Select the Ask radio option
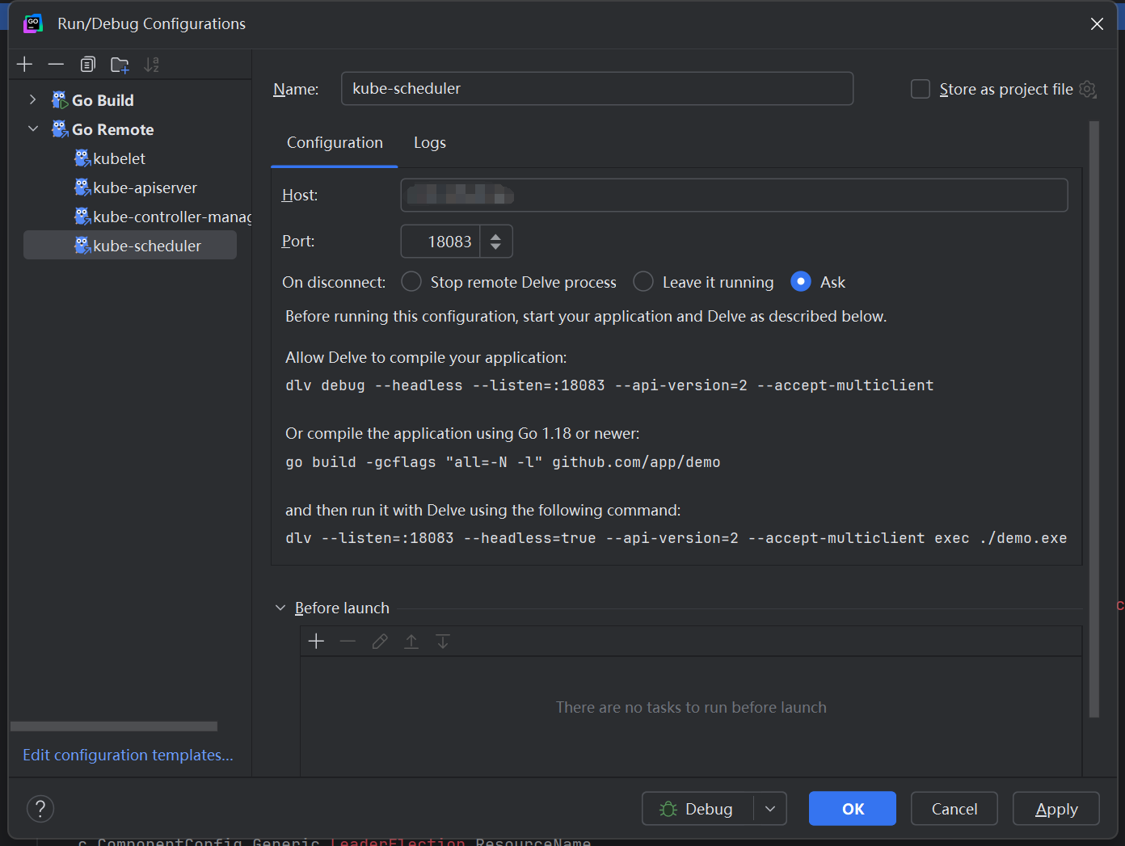Viewport: 1125px width, 846px height. point(800,281)
